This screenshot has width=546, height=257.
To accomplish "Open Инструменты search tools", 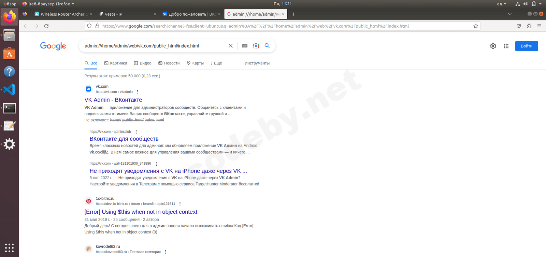I will [x=257, y=63].
